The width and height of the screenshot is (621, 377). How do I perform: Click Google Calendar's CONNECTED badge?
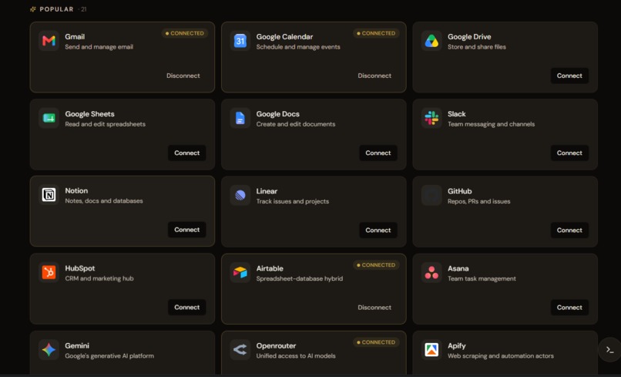click(x=376, y=33)
